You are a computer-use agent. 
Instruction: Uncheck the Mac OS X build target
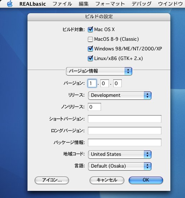tap(90, 30)
